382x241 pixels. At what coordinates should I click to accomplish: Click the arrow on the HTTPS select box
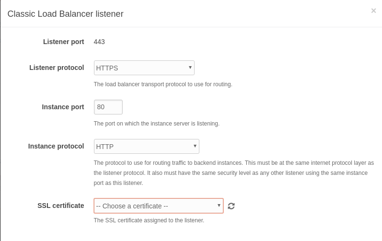(x=190, y=68)
